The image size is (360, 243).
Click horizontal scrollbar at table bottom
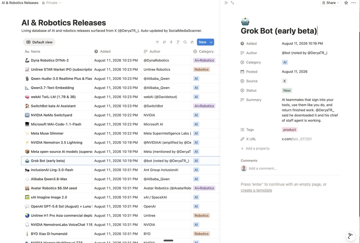(168, 240)
